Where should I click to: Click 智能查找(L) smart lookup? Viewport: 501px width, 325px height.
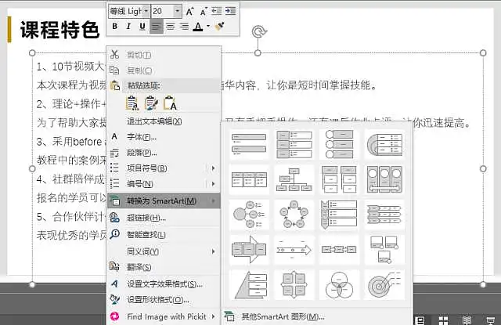coord(164,235)
